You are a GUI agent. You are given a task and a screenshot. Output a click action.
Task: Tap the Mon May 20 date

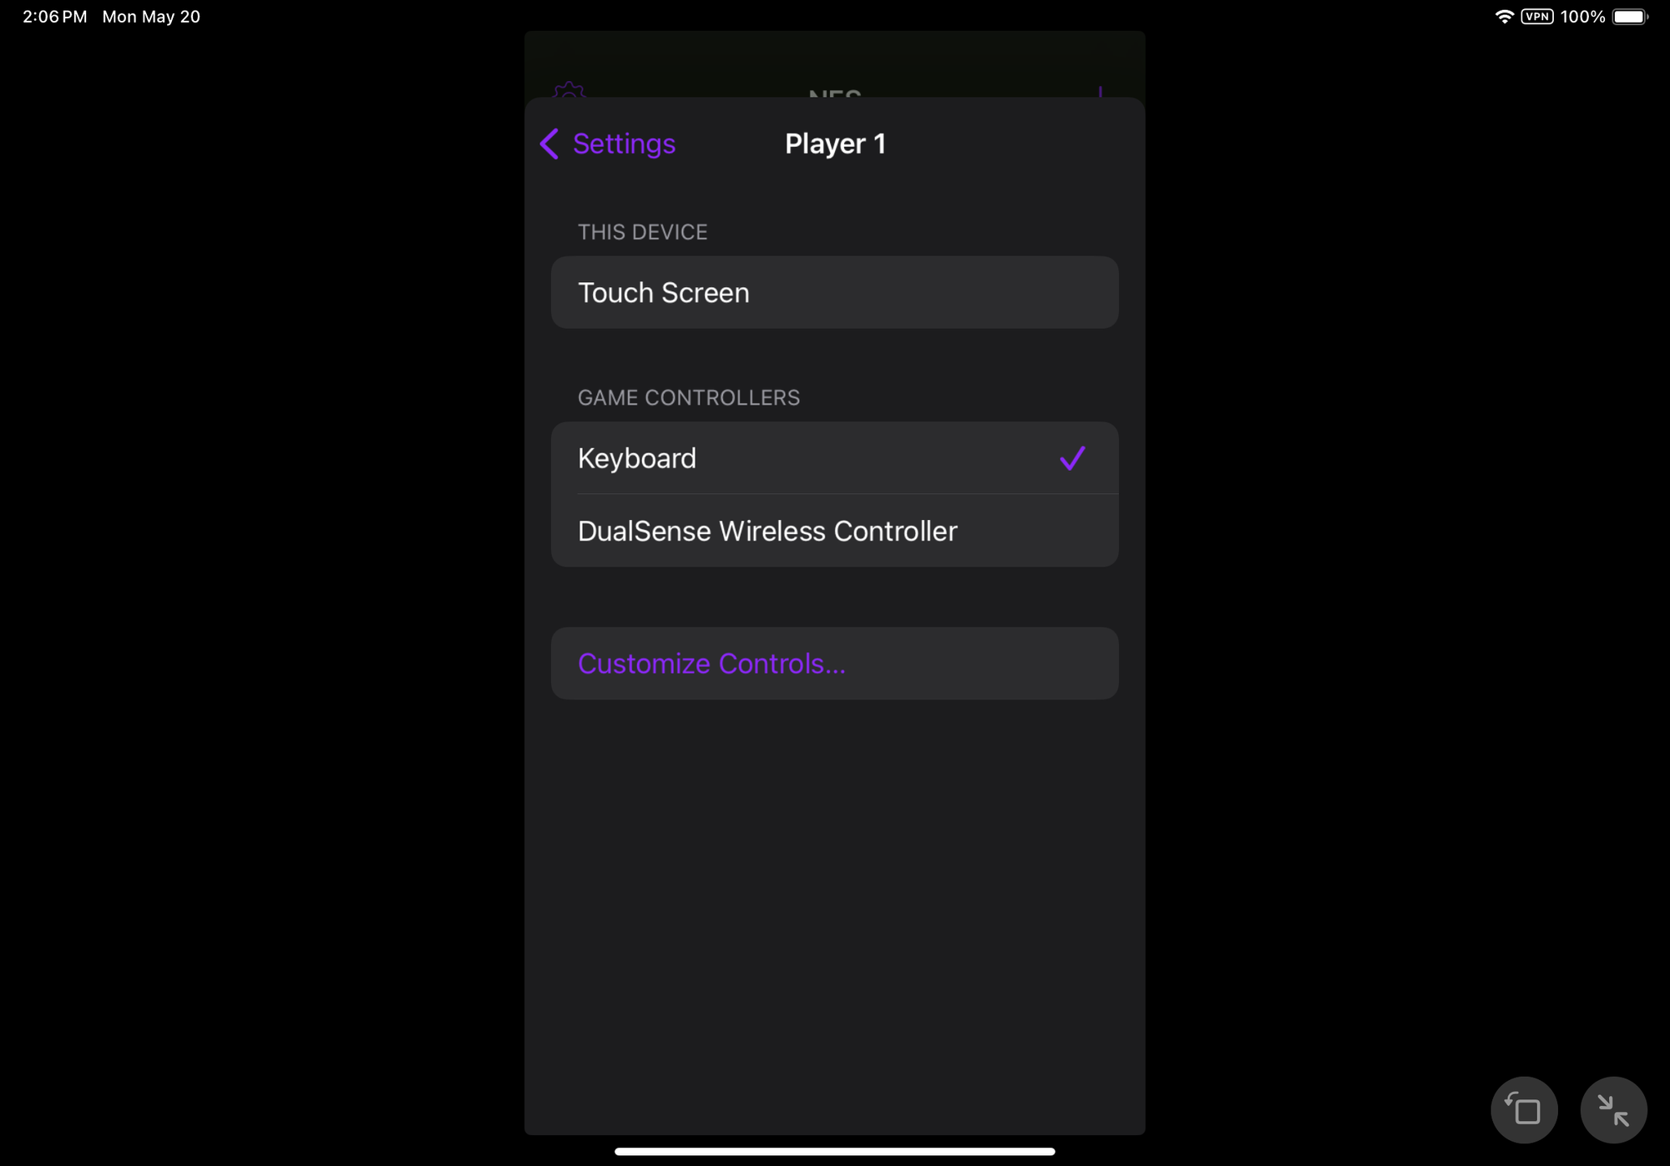pos(151,17)
